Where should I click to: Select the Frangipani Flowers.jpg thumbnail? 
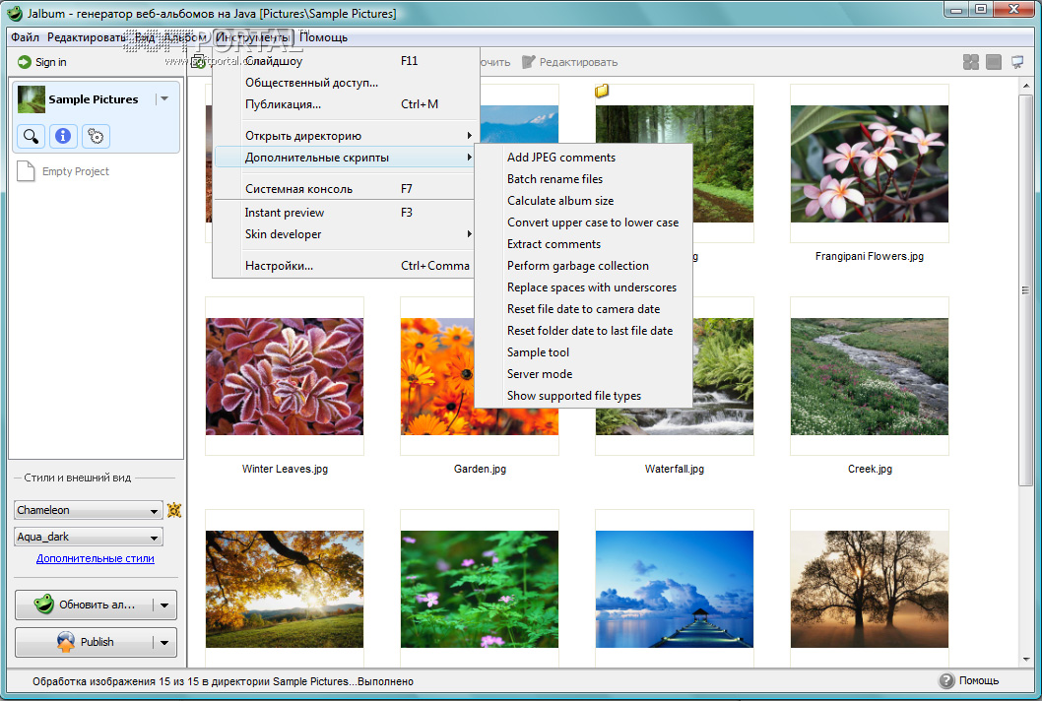click(870, 163)
